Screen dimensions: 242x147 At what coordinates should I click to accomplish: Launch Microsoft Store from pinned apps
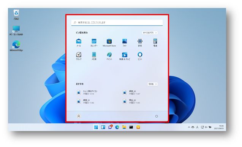click(109, 43)
